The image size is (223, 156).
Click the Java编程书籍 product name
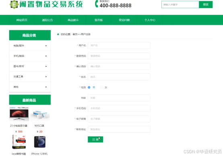[x=19, y=154]
